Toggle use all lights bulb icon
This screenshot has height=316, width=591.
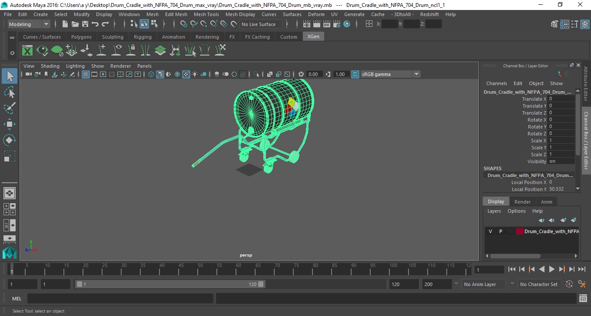tap(195, 74)
